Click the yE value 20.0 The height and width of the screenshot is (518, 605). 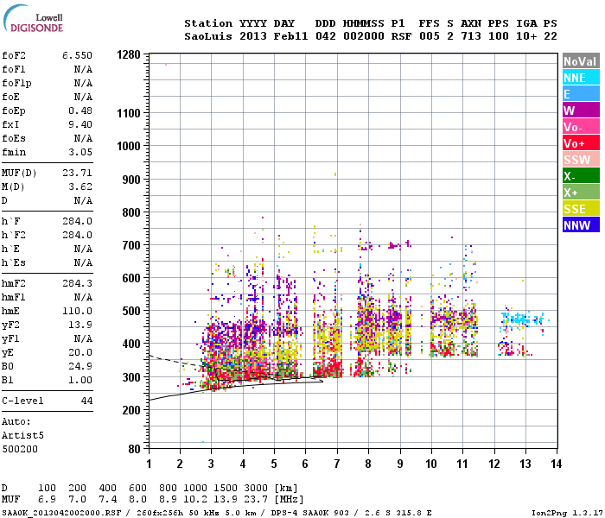click(x=80, y=352)
